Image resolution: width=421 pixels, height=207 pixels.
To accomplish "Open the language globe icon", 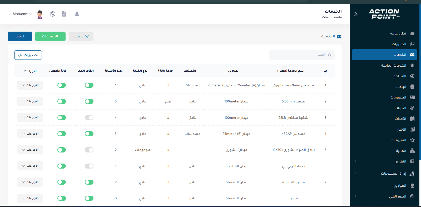I will tap(53, 14).
